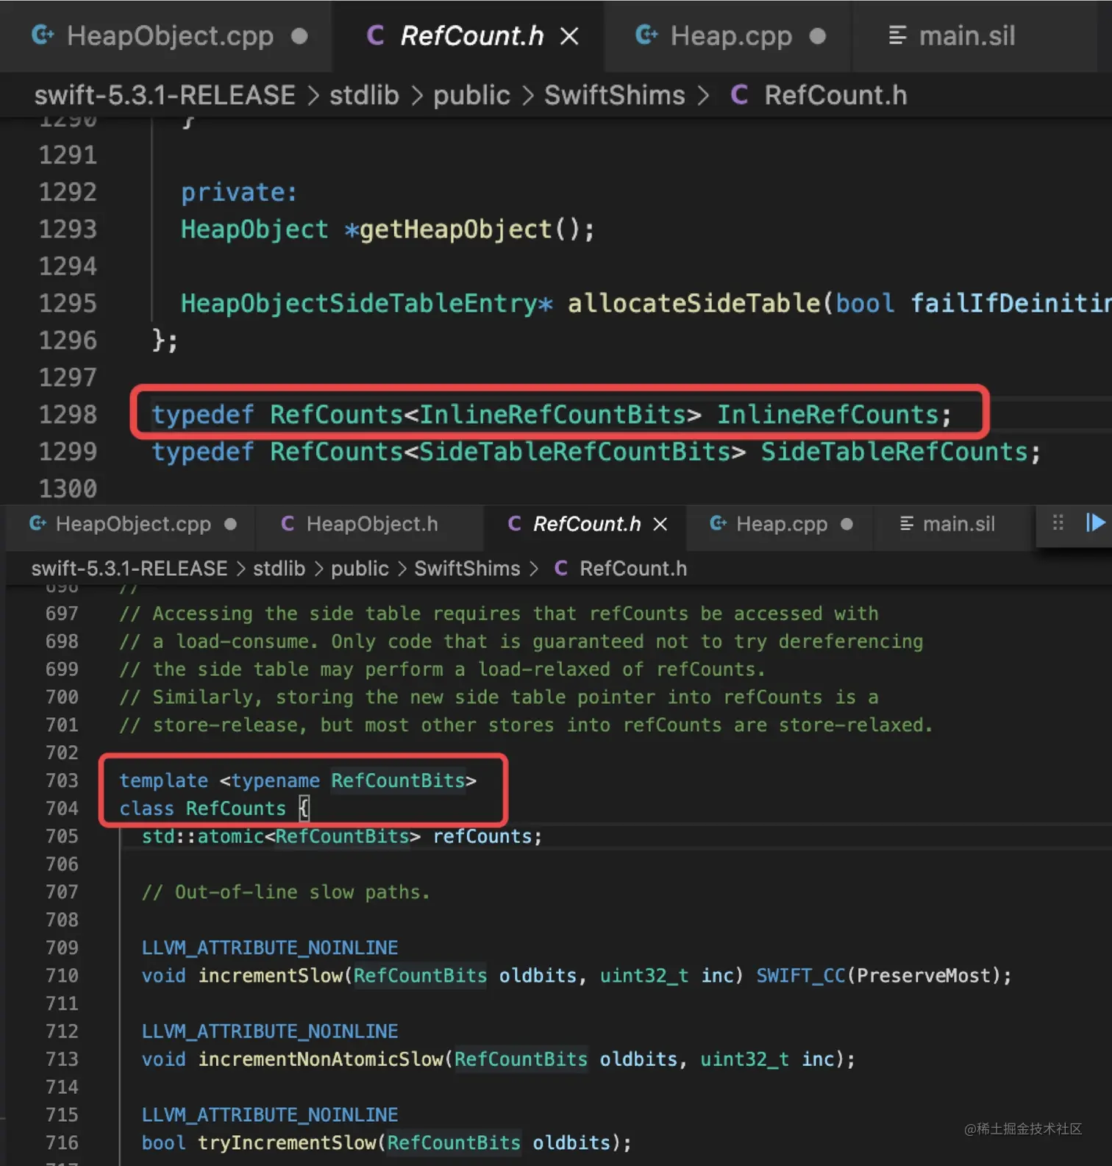Click the C icon on the HeapObject.h tab
1112x1166 pixels.
coord(288,523)
